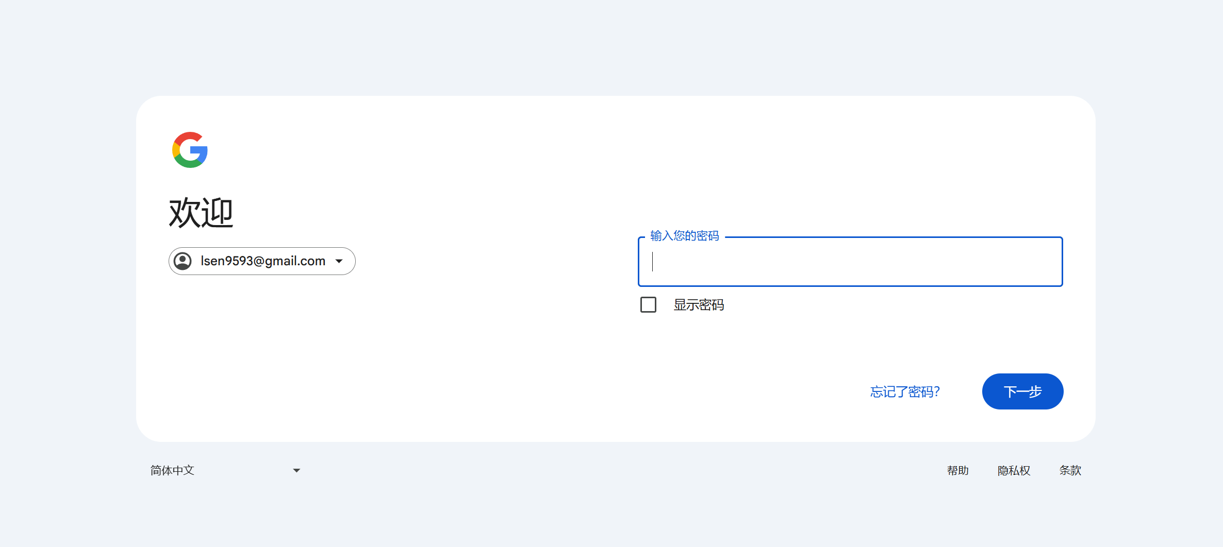Open the 隐私权 footer link
Screen dimensions: 1223x547
[1014, 470]
